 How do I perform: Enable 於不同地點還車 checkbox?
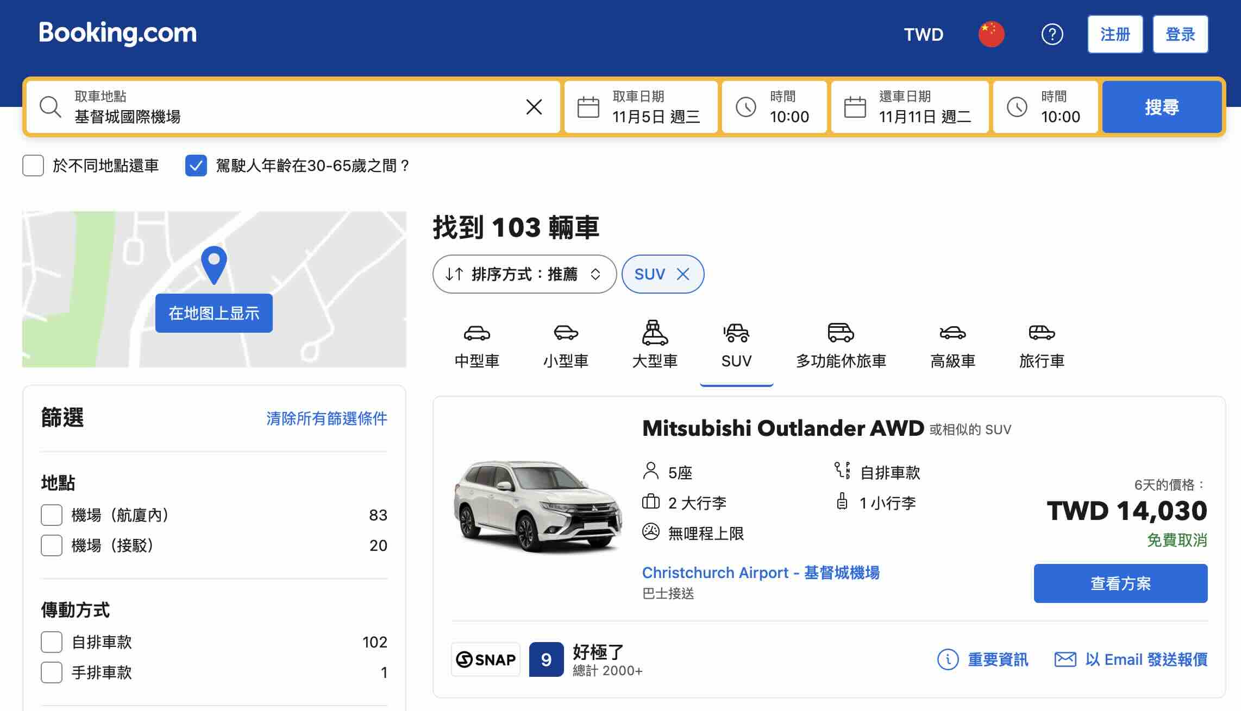[33, 166]
